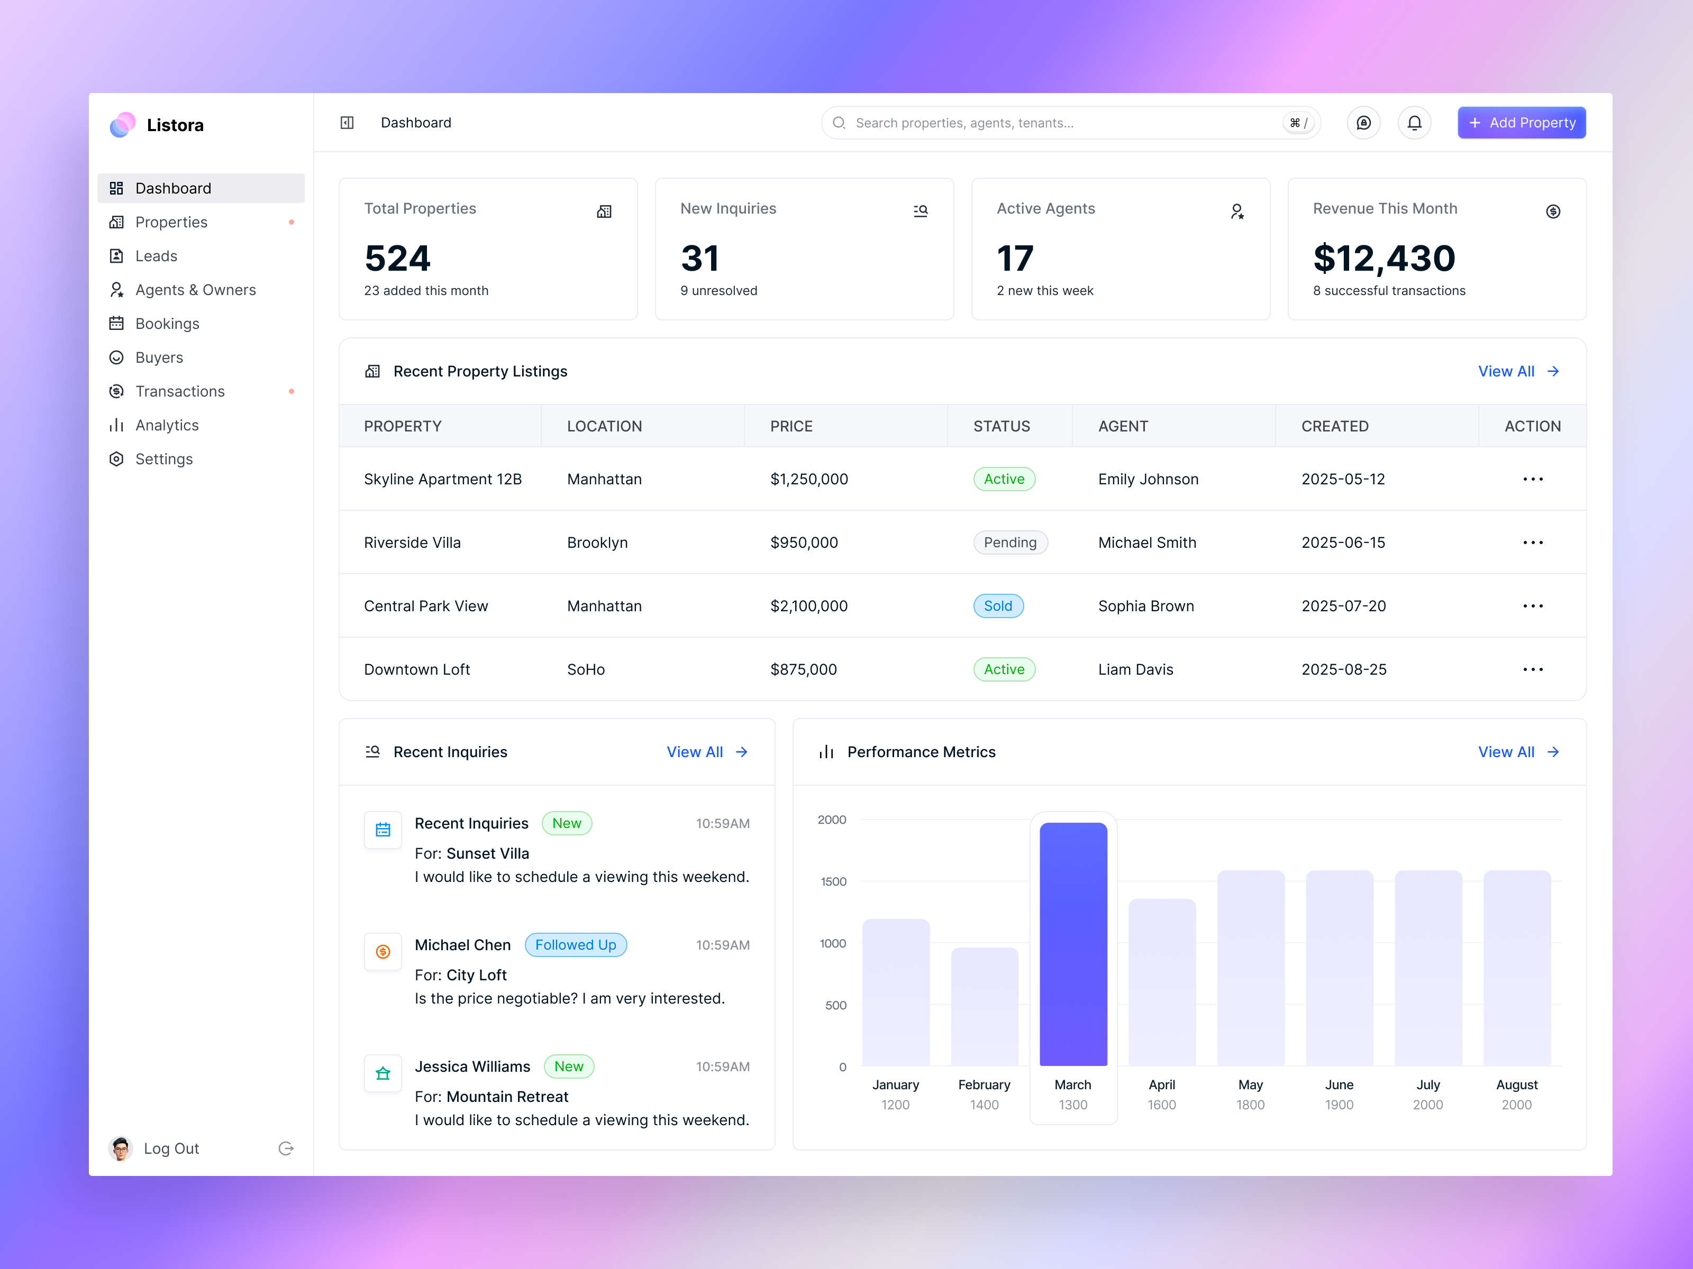Click the Add Property button
The height and width of the screenshot is (1269, 1693).
[x=1521, y=122]
